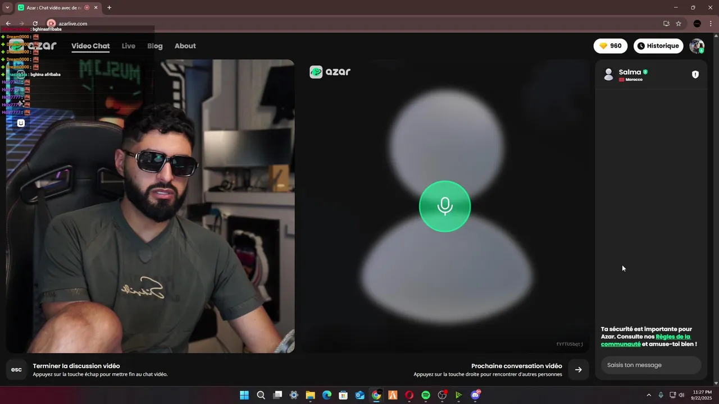
Task: Open File Explorer on the taskbar
Action: (310, 395)
